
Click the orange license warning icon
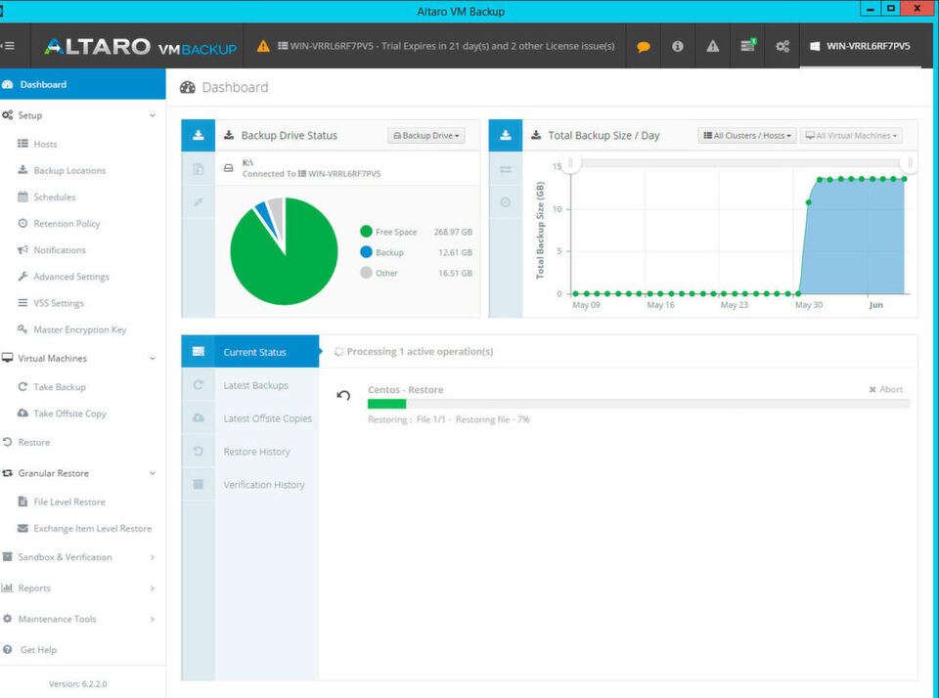263,46
